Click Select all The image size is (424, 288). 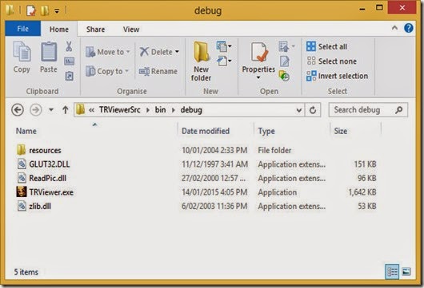(x=326, y=46)
